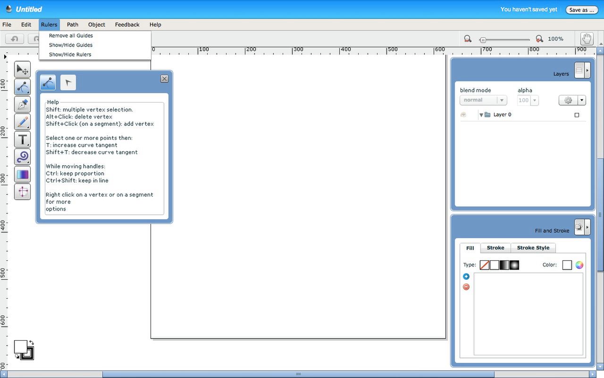The height and width of the screenshot is (378, 604).
Task: Click the Aviary logo in title bar
Action: click(8, 9)
